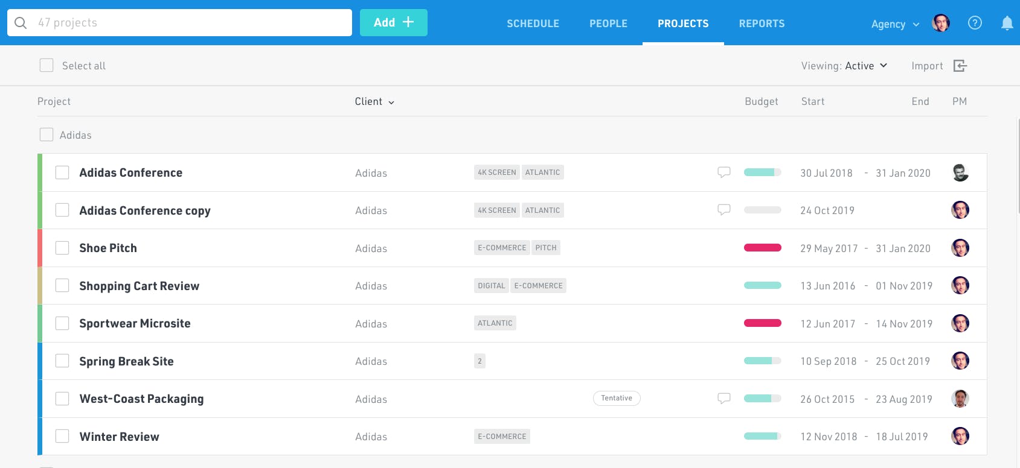
Task: Open notifications bell icon
Action: [1007, 24]
